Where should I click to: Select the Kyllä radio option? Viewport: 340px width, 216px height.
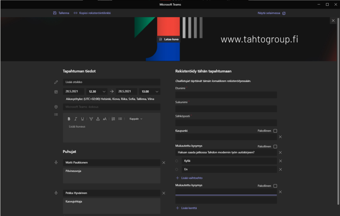[177, 161]
